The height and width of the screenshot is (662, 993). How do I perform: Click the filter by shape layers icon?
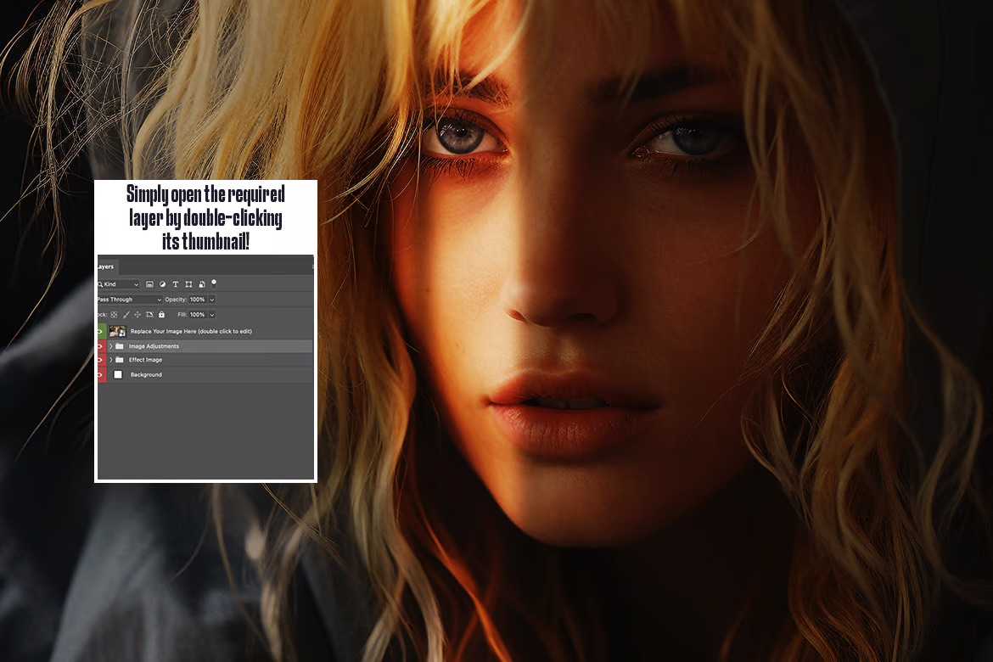(x=188, y=284)
